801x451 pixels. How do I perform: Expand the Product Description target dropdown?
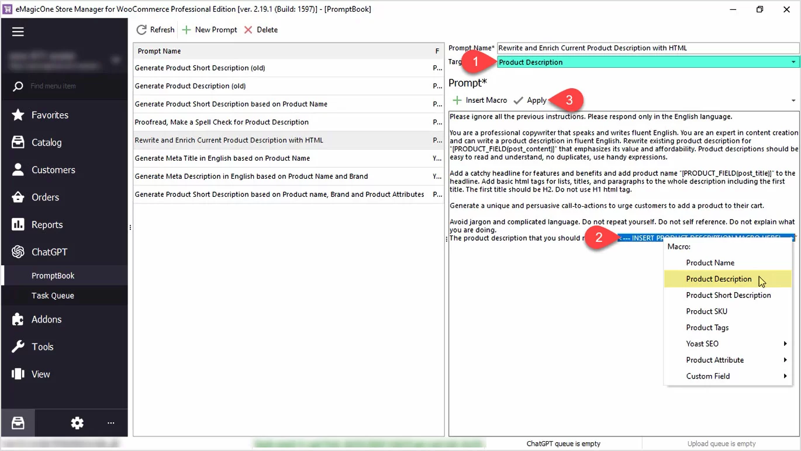click(793, 63)
